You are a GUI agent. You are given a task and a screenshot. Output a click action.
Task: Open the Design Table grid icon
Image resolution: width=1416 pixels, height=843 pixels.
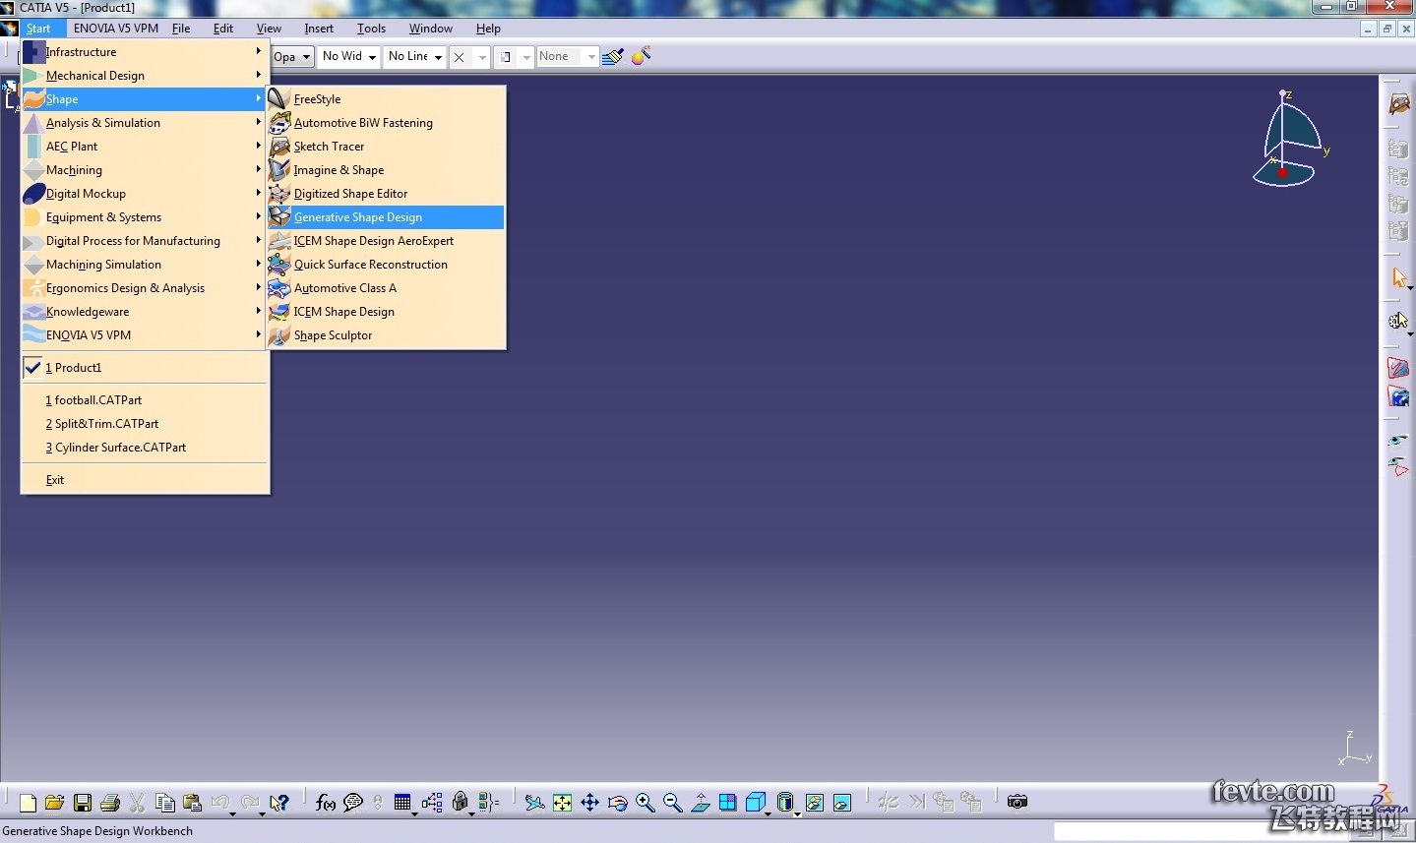pos(402,803)
